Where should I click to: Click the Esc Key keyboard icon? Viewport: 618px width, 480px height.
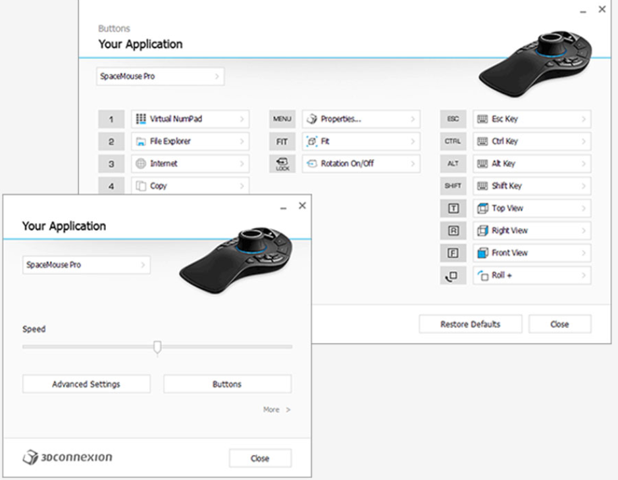[482, 119]
